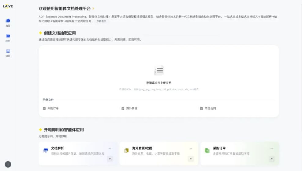302x171 pixels.
Task: Open the 文档解析 app card
Action: (x=78, y=154)
